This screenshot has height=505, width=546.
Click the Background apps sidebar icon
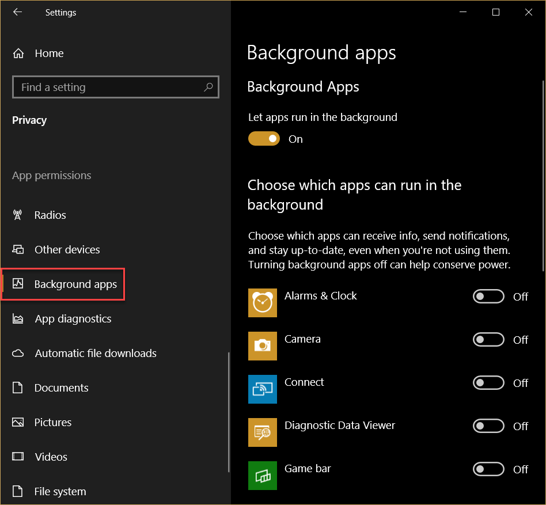point(18,284)
